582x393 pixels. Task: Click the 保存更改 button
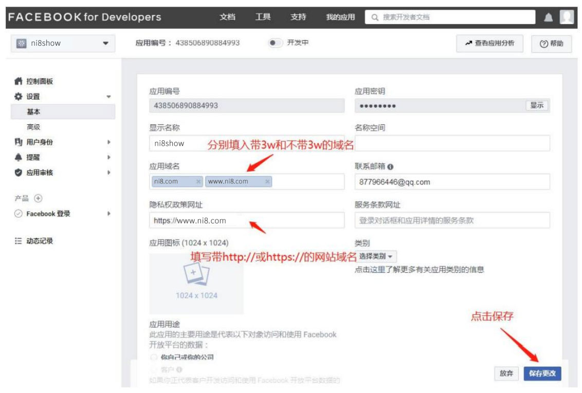pyautogui.click(x=542, y=373)
